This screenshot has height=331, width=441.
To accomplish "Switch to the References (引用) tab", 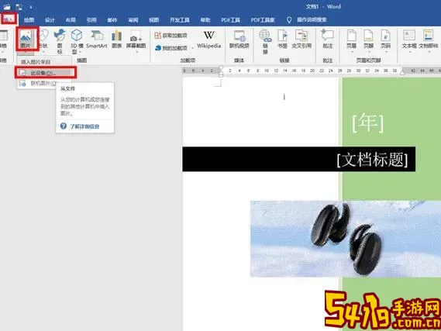I will coord(91,20).
